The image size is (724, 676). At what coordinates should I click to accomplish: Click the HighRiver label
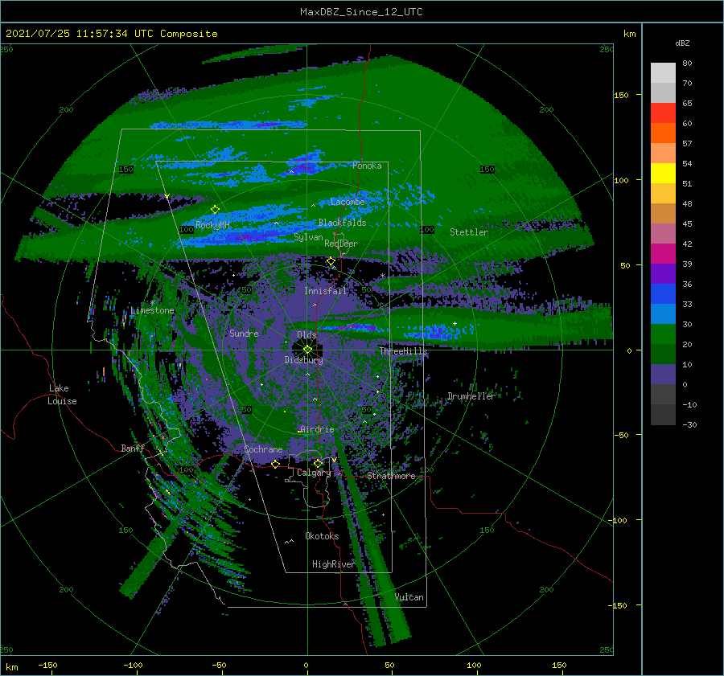pos(333,564)
